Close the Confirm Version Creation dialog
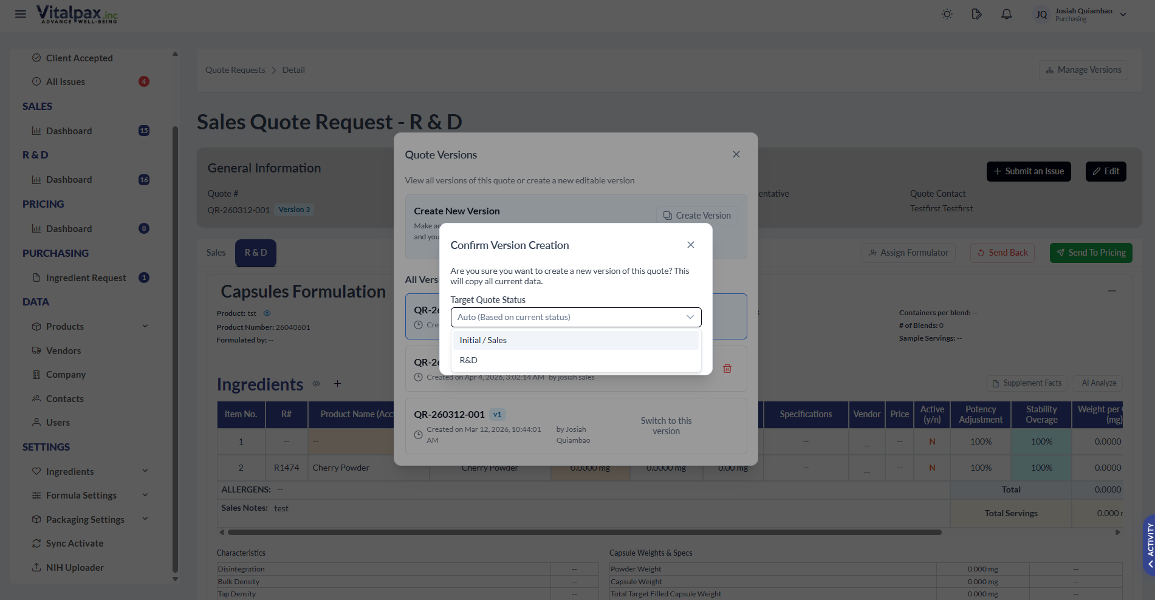1155x600 pixels. point(690,245)
